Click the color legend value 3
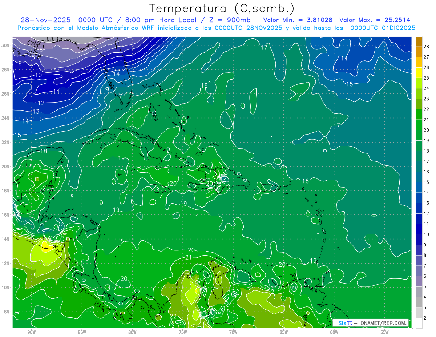The width and height of the screenshot is (436, 337). tap(425, 308)
